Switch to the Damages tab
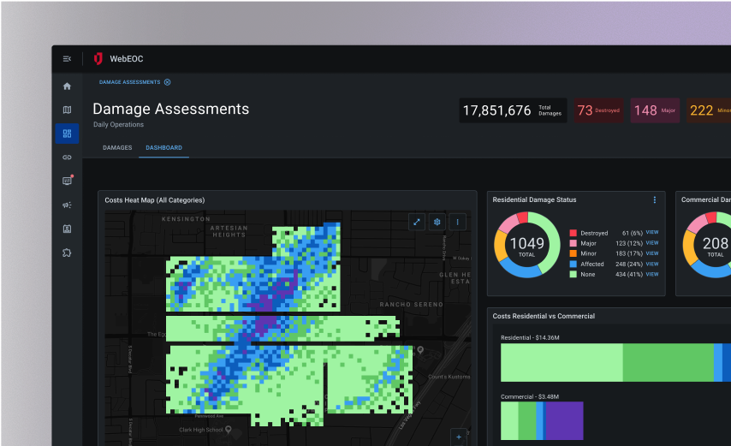The height and width of the screenshot is (446, 731). (117, 148)
